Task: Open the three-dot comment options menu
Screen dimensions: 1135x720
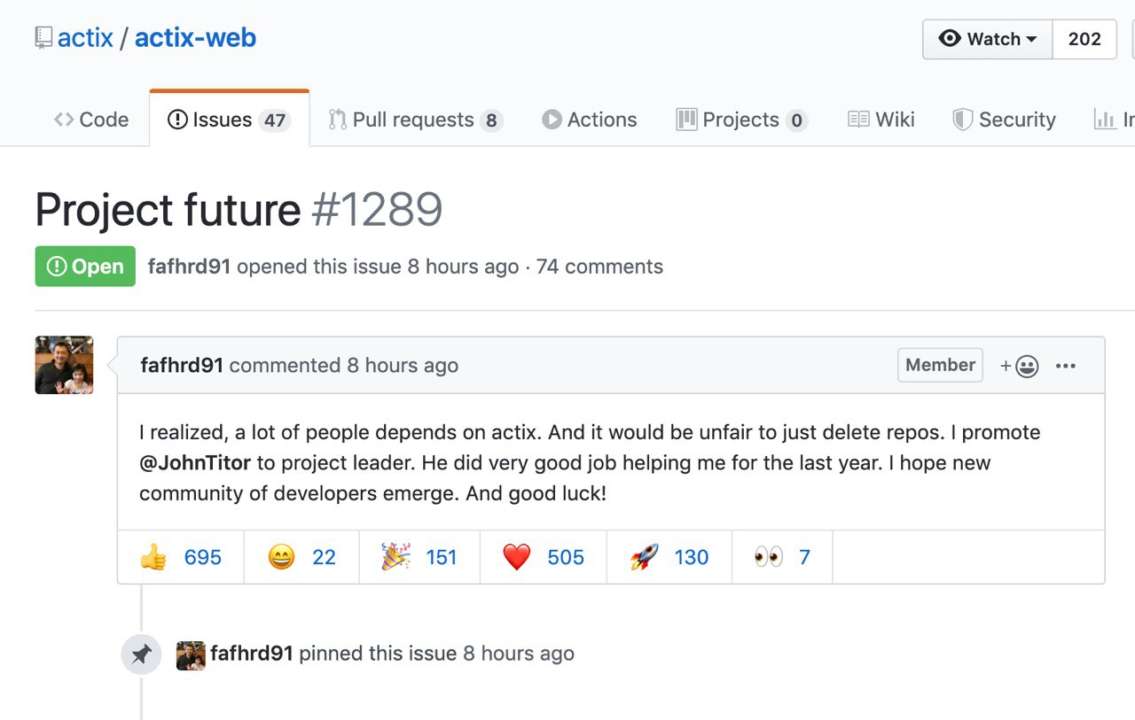Action: pos(1066,366)
